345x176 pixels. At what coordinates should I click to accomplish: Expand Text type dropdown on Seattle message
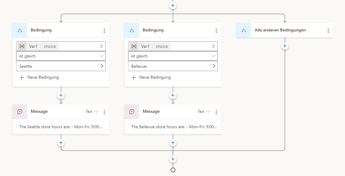tap(92, 112)
